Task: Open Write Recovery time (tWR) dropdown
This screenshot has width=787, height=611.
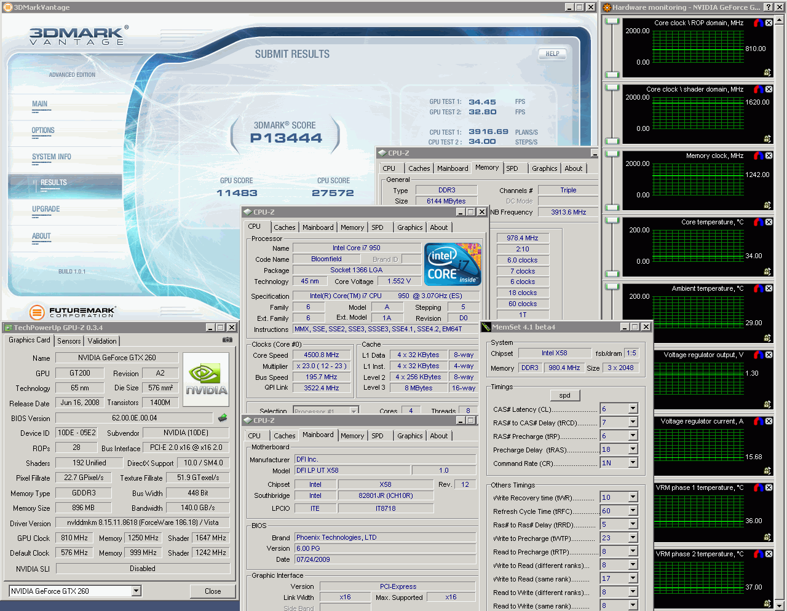Action: pos(633,497)
